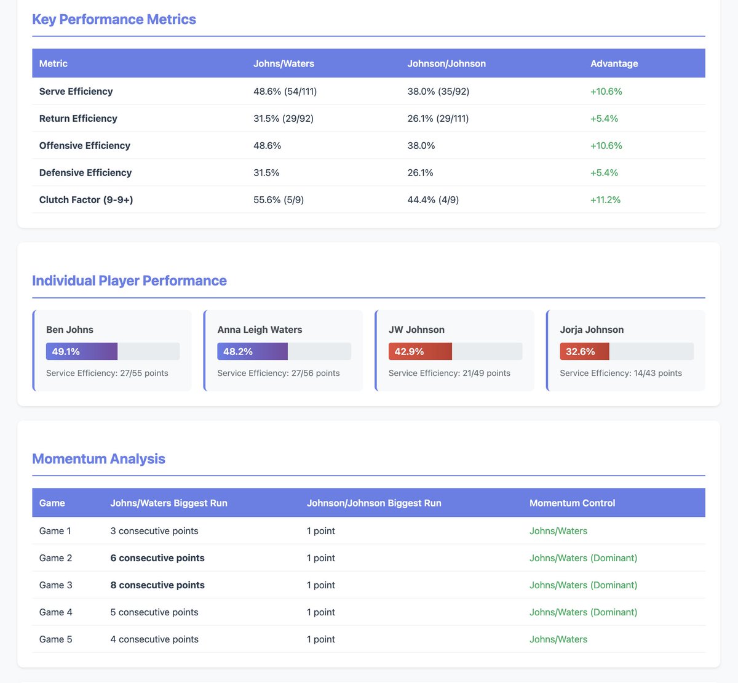Open the Ben Johns player card
Image resolution: width=738 pixels, height=683 pixels.
[x=112, y=351]
